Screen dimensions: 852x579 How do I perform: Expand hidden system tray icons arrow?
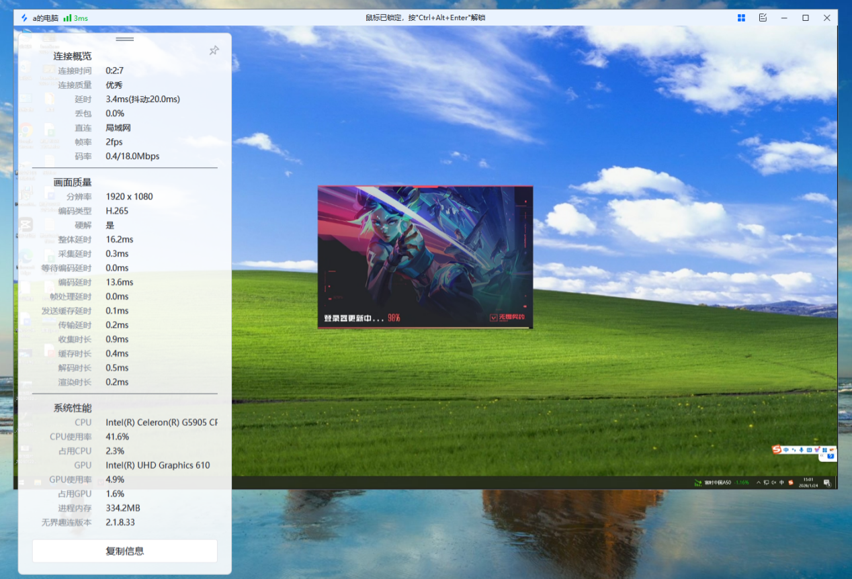(x=759, y=482)
